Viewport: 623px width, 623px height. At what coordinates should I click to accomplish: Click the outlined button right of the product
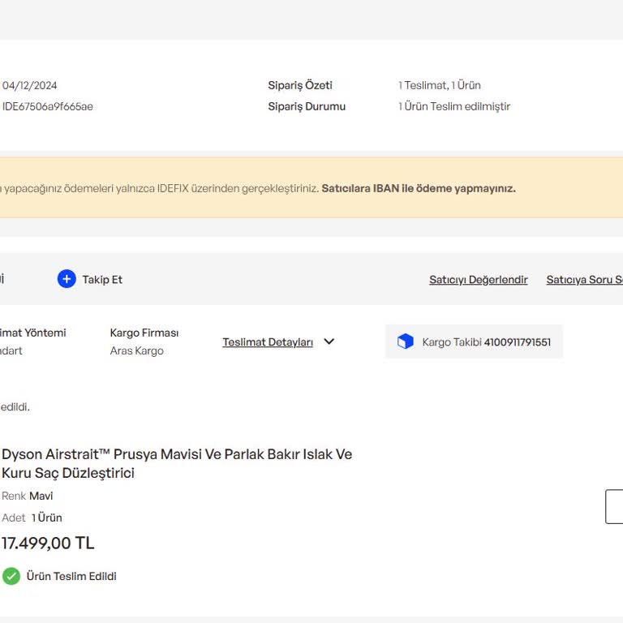click(615, 506)
